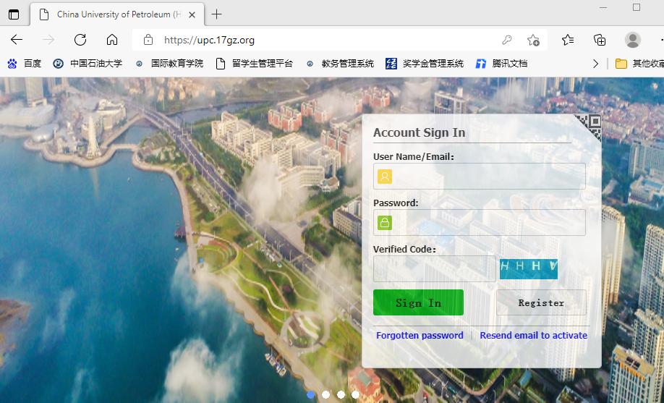Open the tab actions menu icon
Image resolution: width=664 pixels, height=403 pixels.
point(14,14)
